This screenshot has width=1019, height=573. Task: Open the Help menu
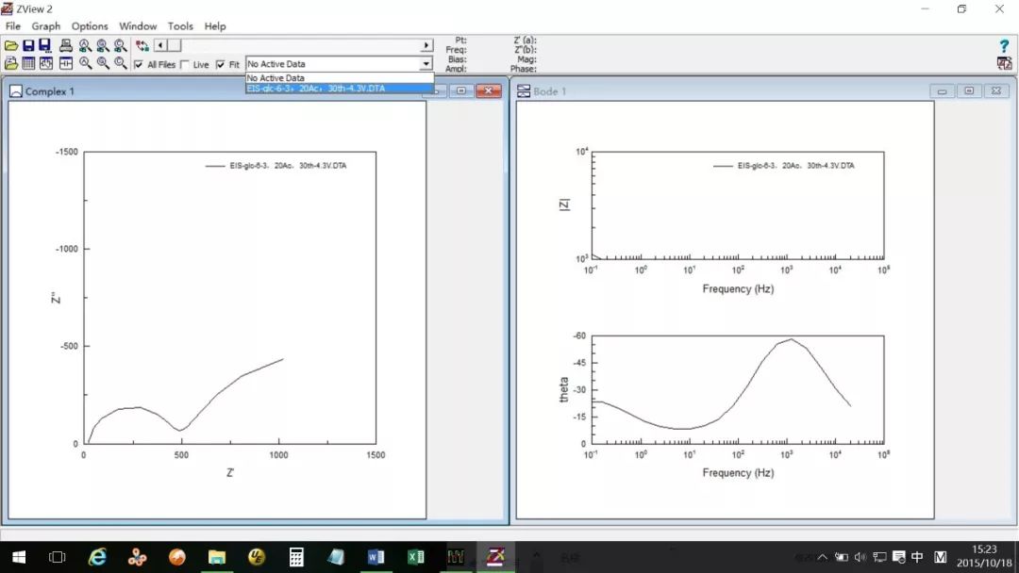click(x=215, y=26)
